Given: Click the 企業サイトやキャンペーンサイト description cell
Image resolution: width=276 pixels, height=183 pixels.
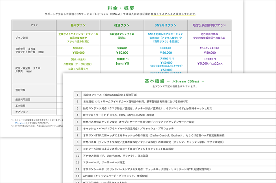Looking at the screenshot, I should pyautogui.click(x=78, y=38).
